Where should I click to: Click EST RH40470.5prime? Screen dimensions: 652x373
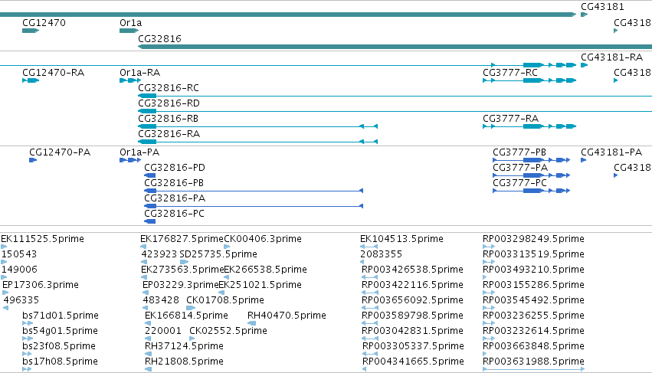[287, 316]
